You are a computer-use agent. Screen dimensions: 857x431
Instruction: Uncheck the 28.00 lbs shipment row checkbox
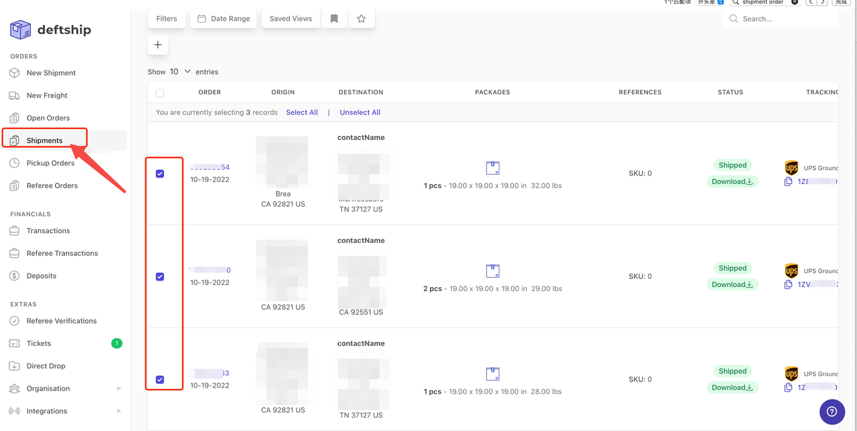160,380
